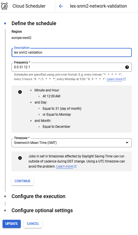Image resolution: width=138 pixels, height=235 pixels.
Task: Open the Frequency help question mark
Action: click(127, 67)
